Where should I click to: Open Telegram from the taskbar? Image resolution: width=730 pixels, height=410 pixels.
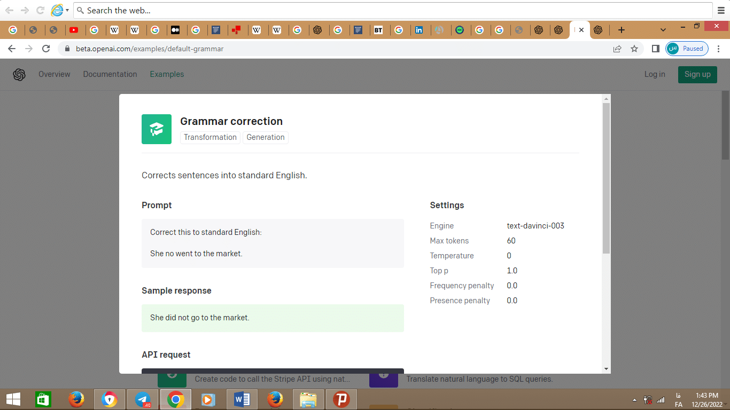click(x=143, y=399)
